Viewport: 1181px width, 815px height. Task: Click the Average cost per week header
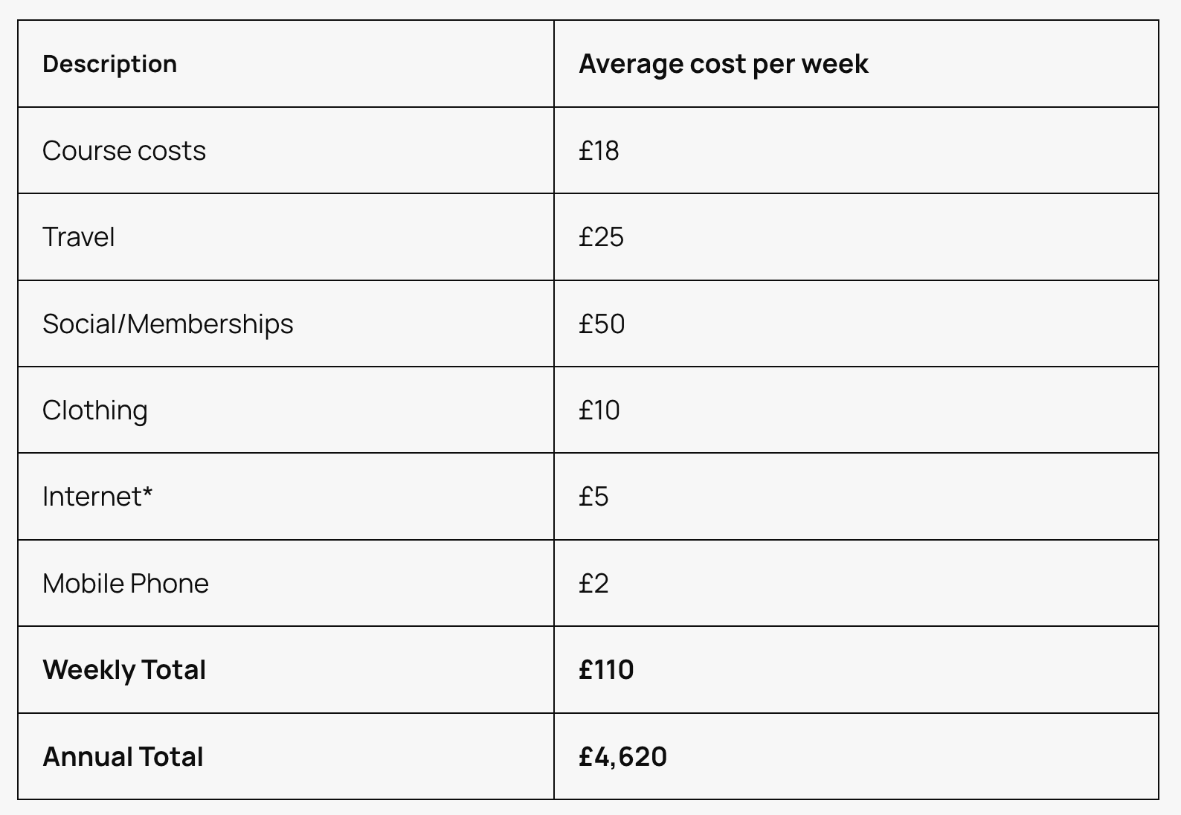pos(723,64)
